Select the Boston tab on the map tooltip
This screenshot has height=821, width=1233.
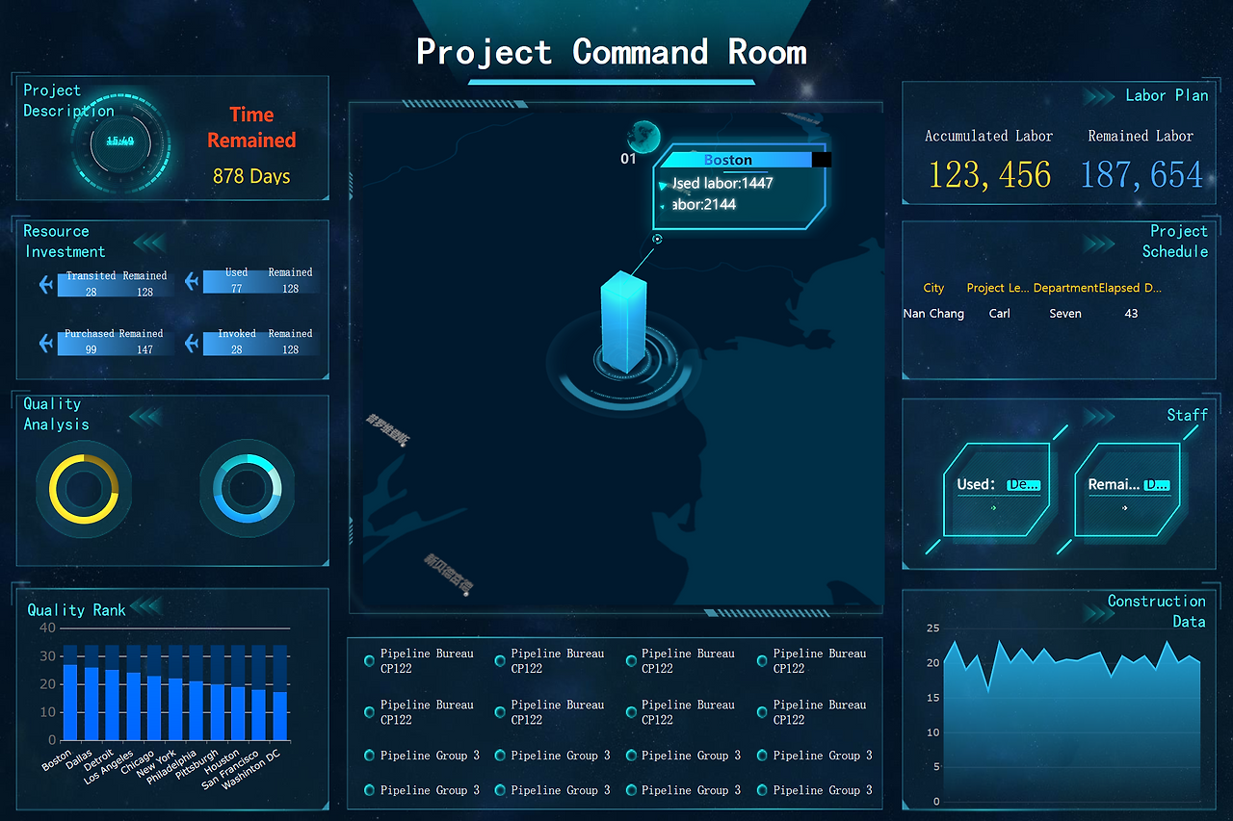tap(728, 160)
